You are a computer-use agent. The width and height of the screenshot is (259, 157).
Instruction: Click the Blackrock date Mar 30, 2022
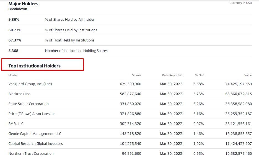[171, 94]
